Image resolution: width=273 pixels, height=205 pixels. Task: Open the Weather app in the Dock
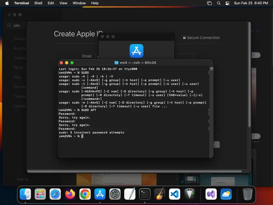(226, 194)
